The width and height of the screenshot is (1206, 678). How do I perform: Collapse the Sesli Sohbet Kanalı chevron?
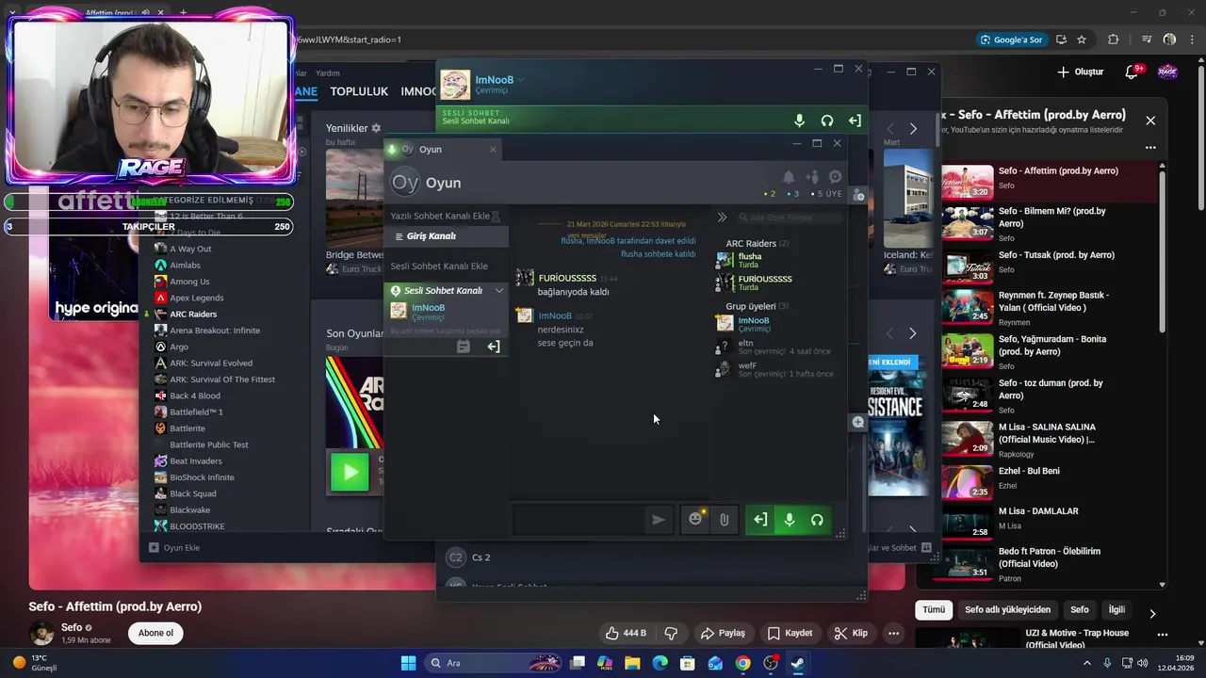tap(499, 291)
